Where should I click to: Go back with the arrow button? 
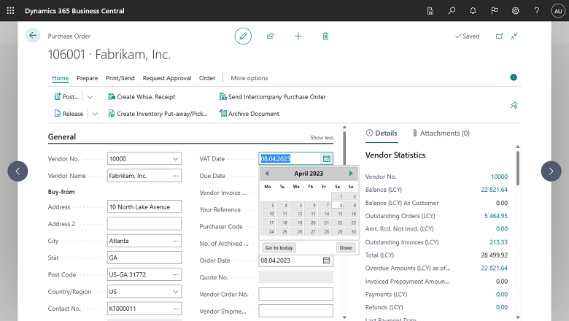pyautogui.click(x=33, y=36)
